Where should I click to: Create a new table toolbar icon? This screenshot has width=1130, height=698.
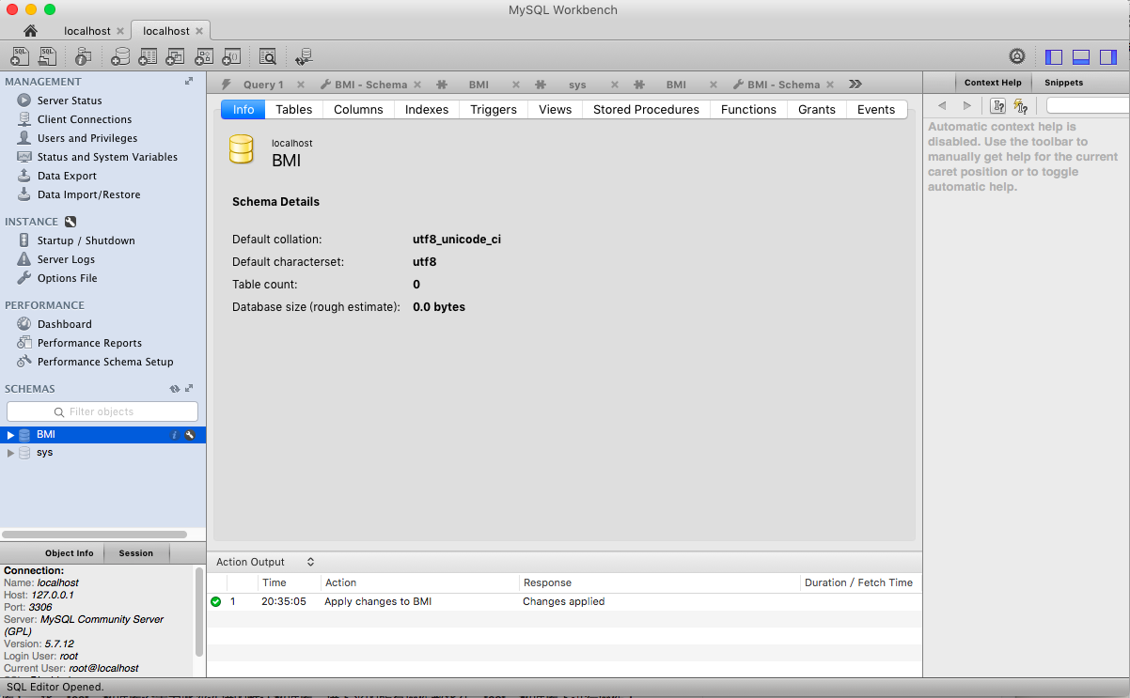click(148, 56)
